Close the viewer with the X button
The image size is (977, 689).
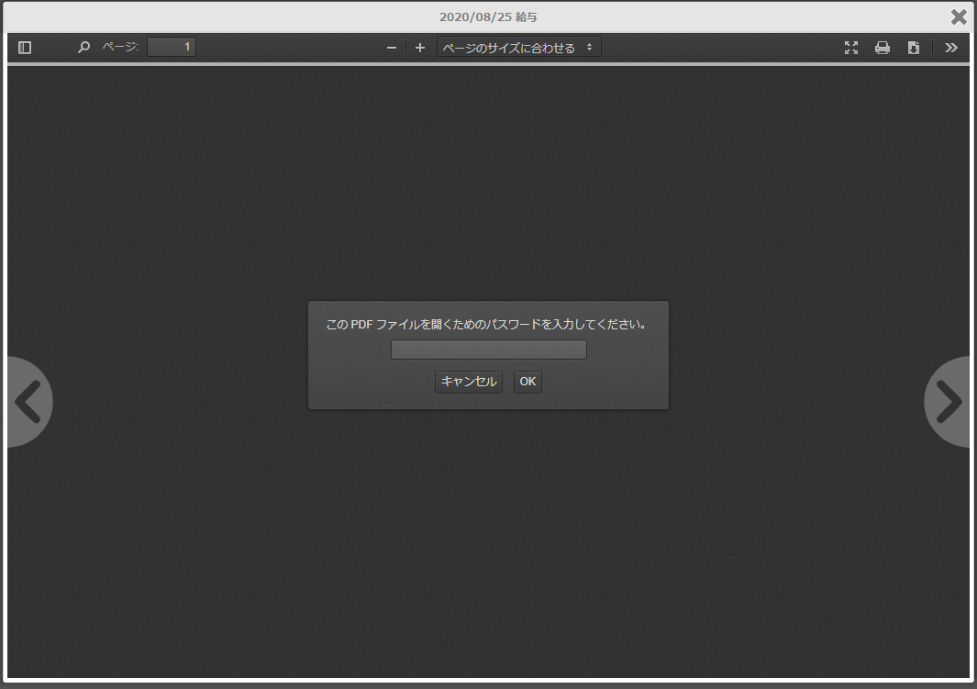959,17
